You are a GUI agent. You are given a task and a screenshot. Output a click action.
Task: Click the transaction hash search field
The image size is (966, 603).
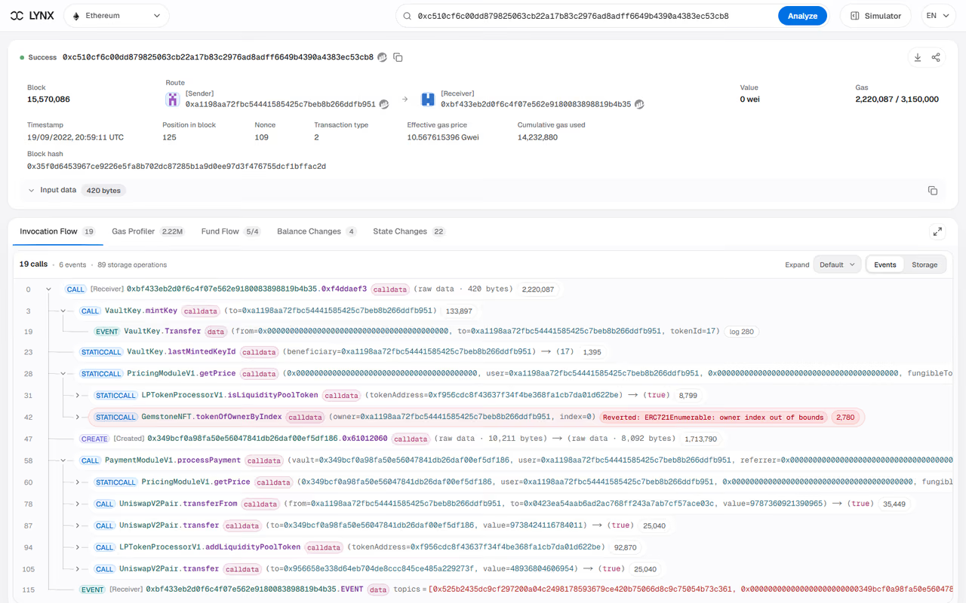pyautogui.click(x=595, y=16)
